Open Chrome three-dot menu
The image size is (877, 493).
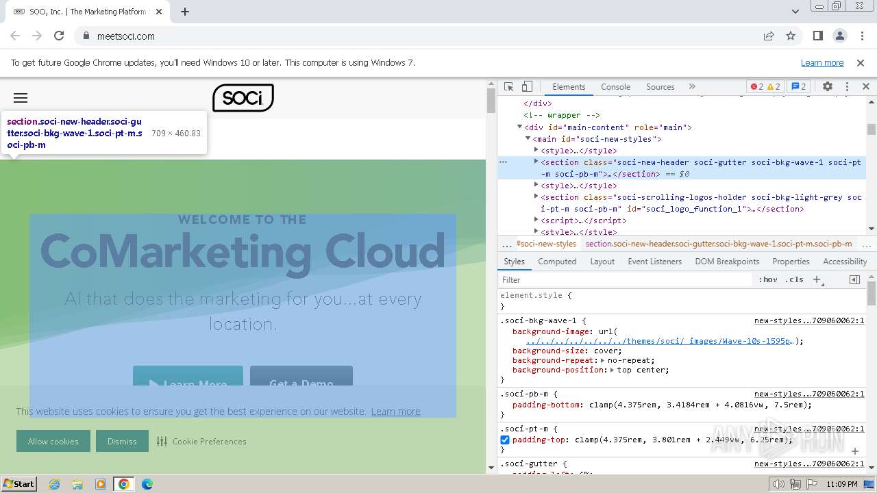[862, 36]
